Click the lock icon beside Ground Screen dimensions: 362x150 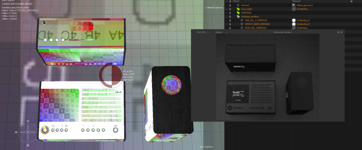tap(230, 5)
